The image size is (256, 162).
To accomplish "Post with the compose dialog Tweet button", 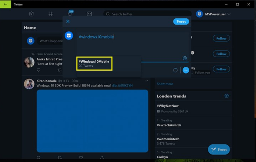I will tap(181, 22).
